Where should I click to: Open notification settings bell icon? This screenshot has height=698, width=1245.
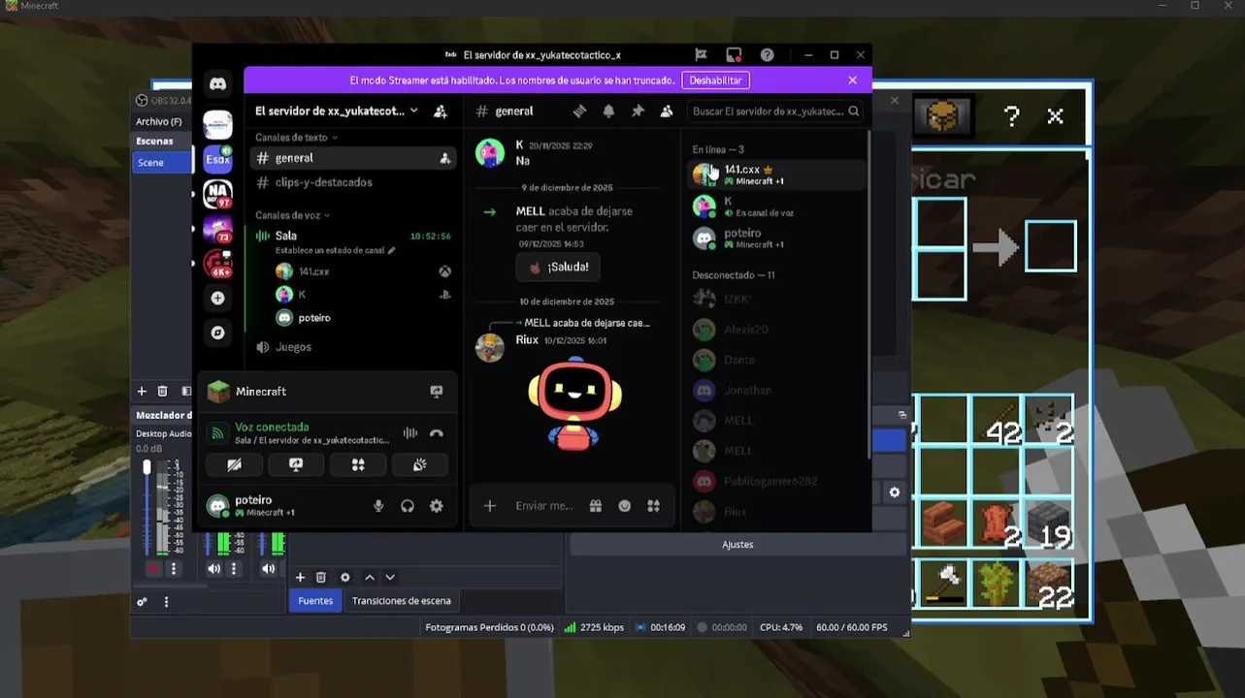[608, 111]
